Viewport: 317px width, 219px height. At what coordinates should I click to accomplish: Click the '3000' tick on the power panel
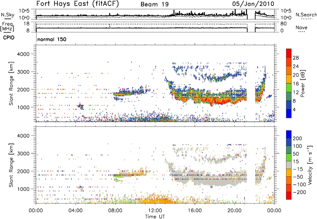point(23,72)
